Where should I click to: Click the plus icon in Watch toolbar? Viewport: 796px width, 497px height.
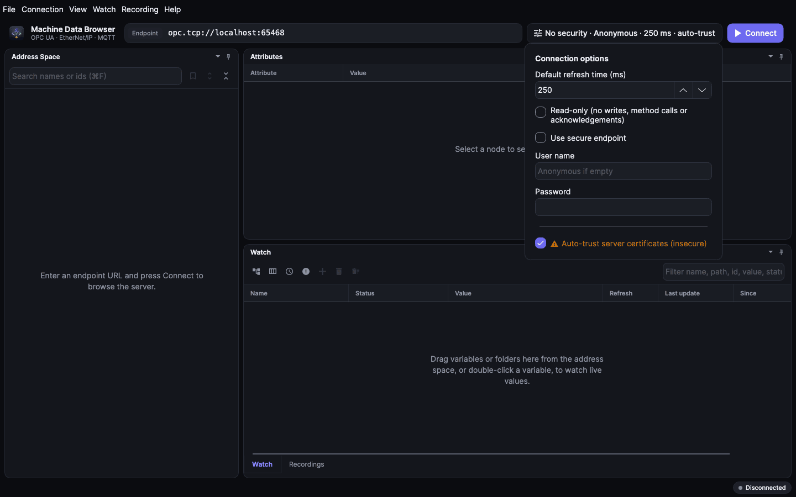tap(323, 272)
